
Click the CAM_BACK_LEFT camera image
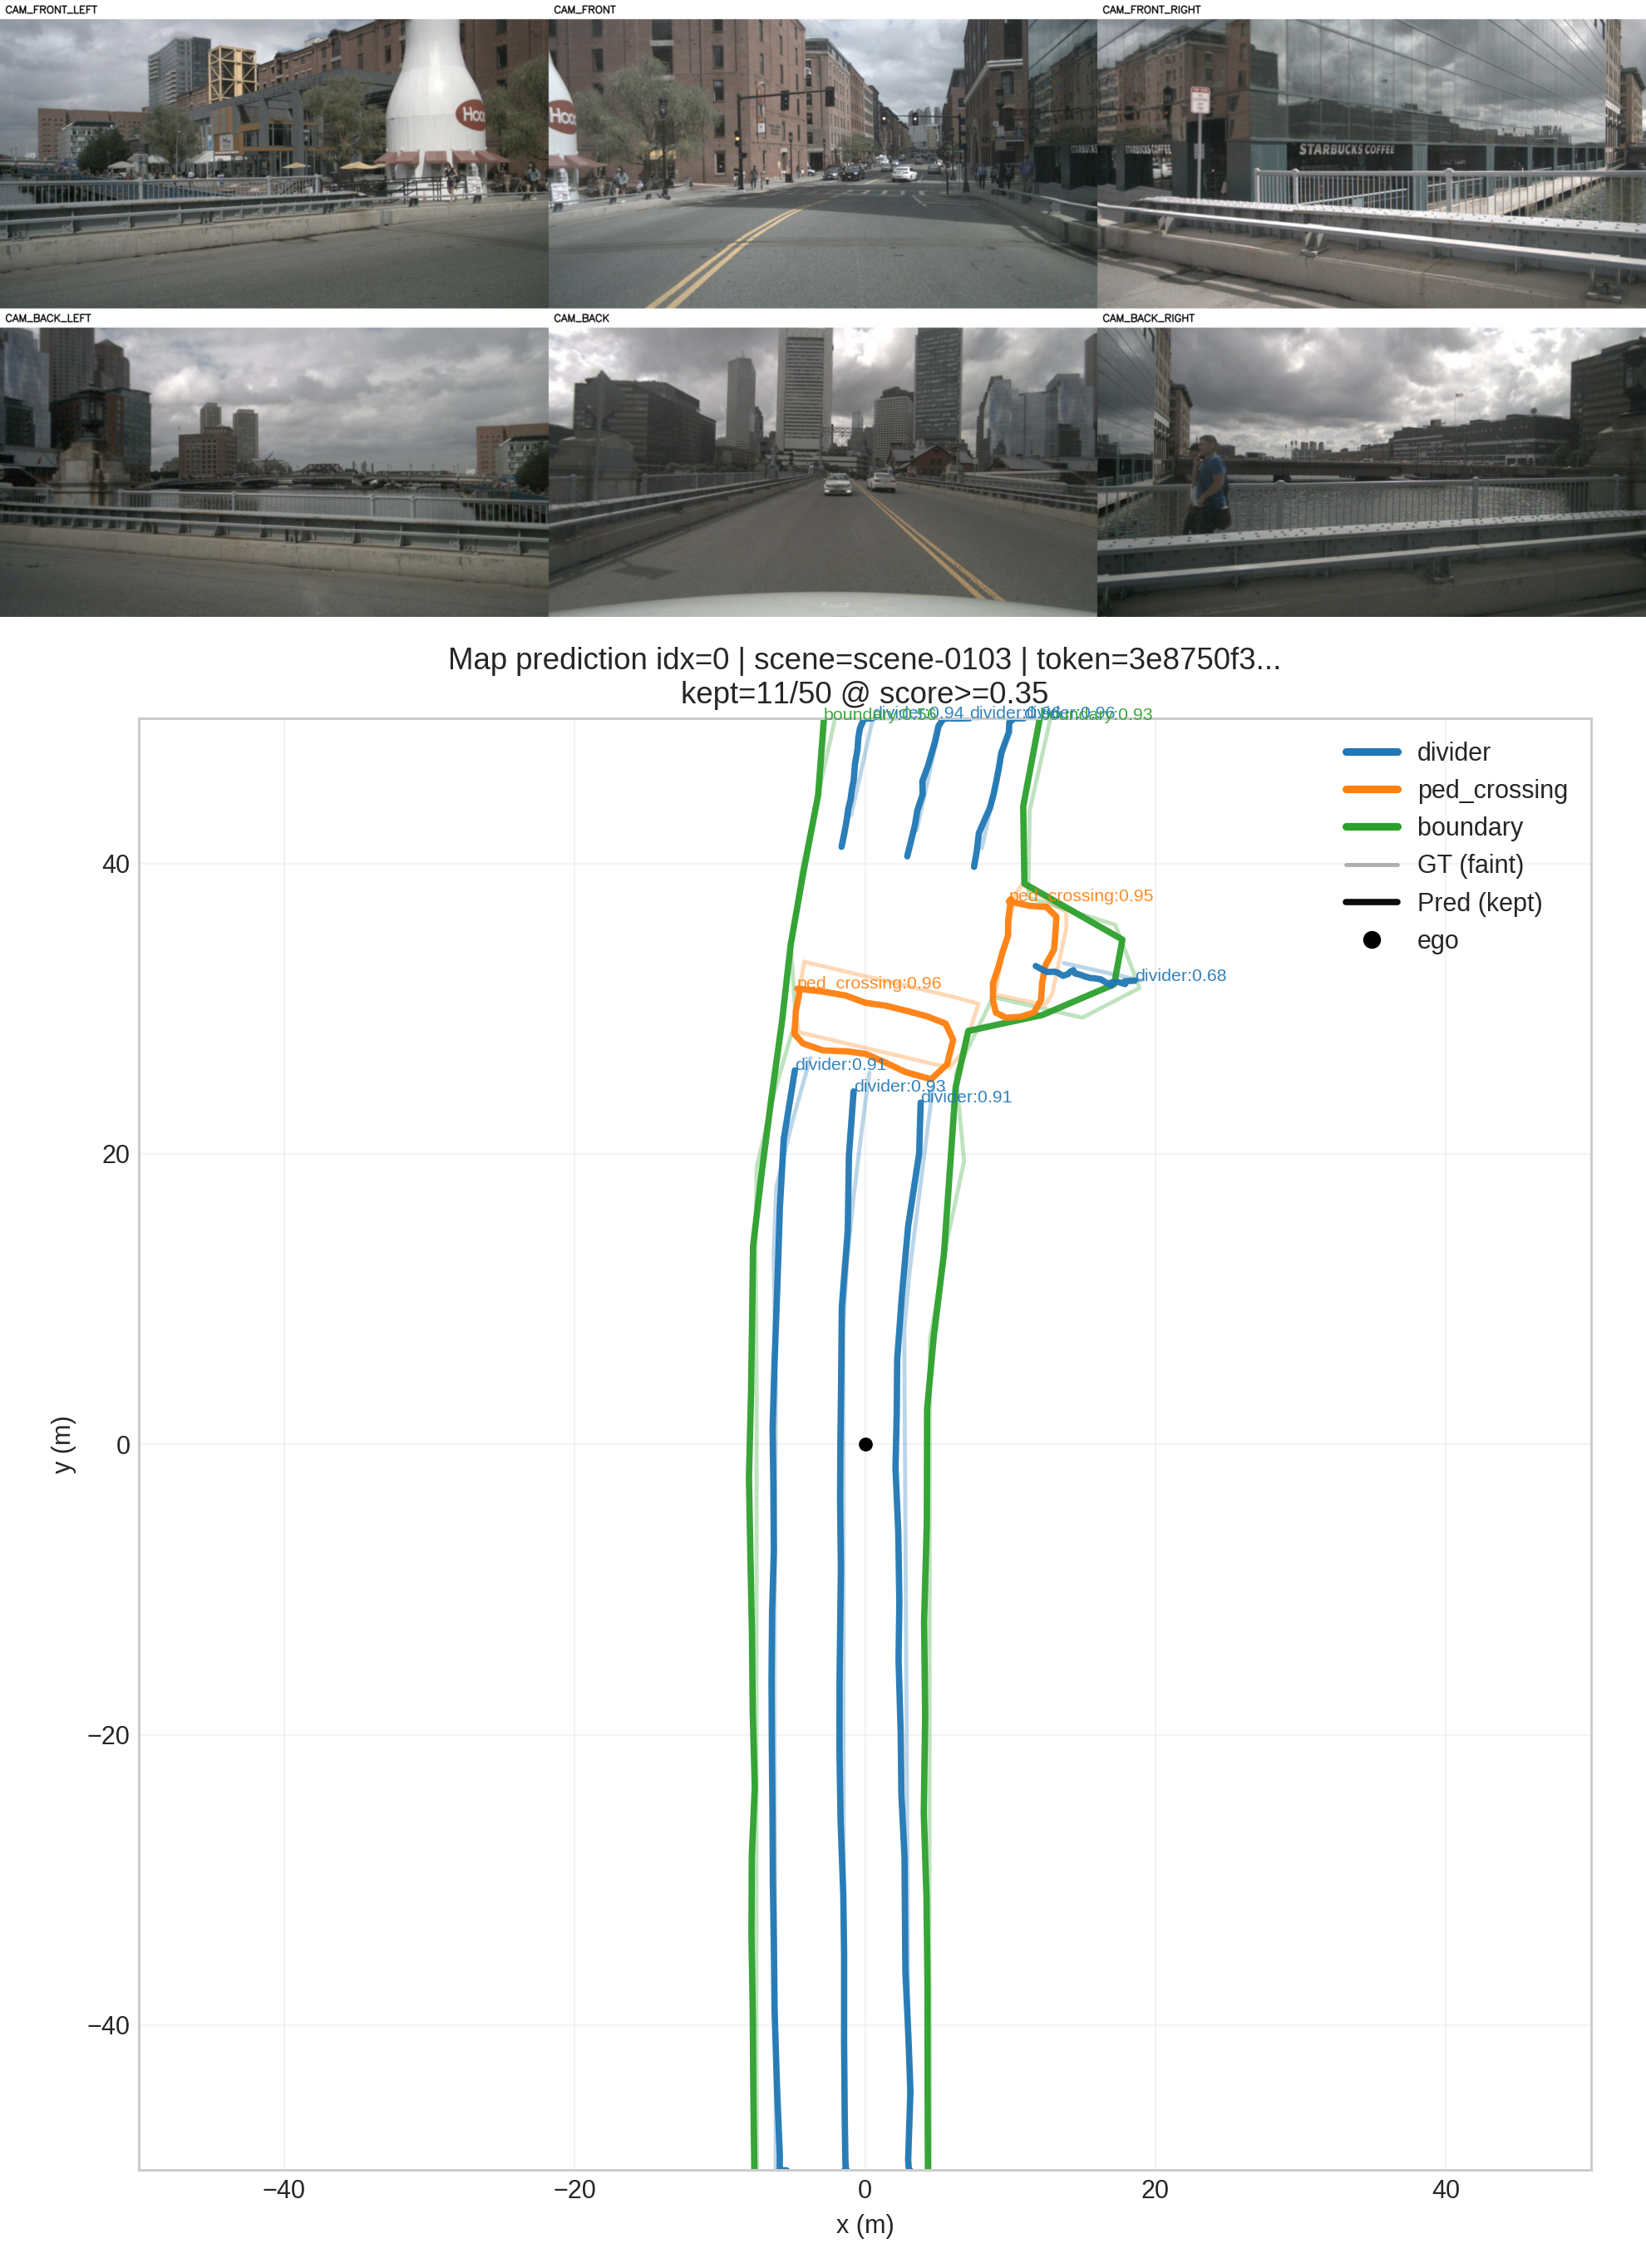(274, 471)
